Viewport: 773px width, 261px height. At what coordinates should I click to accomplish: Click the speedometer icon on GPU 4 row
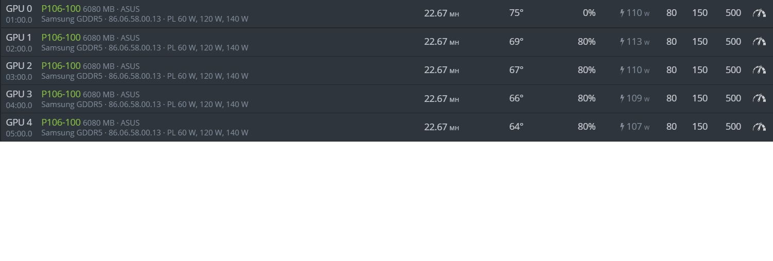point(759,127)
